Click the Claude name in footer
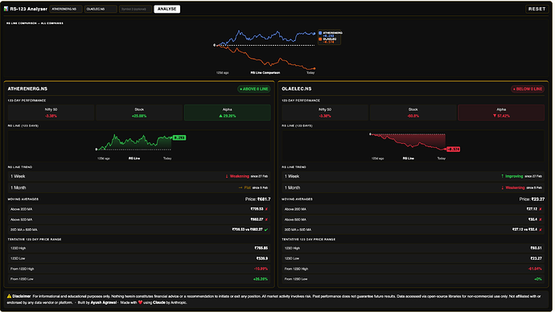 pyautogui.click(x=159, y=302)
